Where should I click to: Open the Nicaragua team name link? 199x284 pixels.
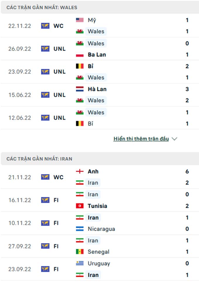101,229
